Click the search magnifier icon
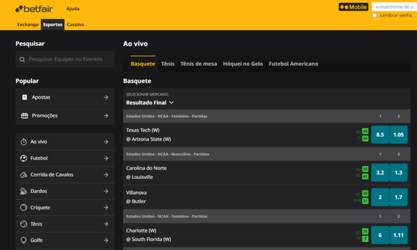417x250 pixels. tap(23, 59)
